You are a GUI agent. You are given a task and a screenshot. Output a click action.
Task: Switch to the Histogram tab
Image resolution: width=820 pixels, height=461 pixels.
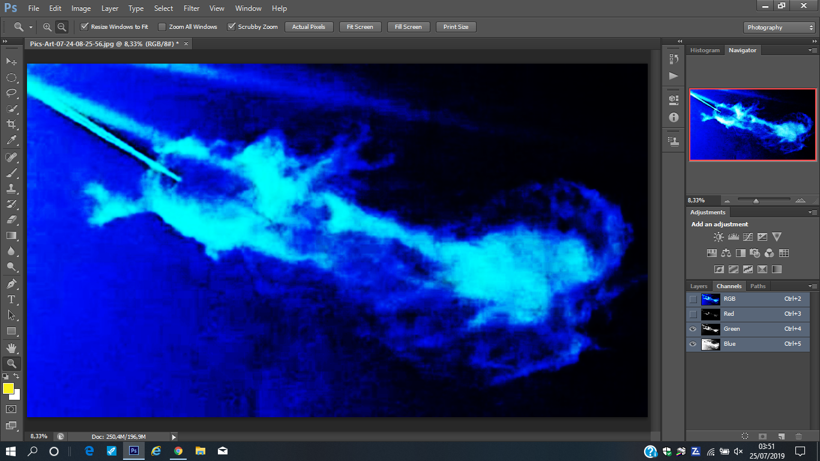coord(705,50)
